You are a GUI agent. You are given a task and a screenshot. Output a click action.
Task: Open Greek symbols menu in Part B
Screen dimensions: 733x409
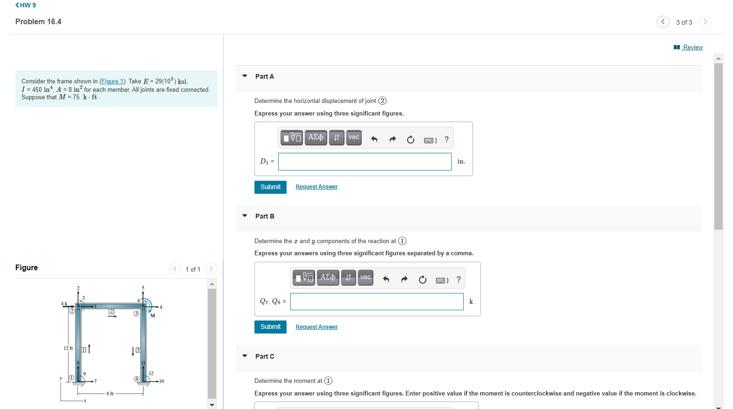[328, 278]
